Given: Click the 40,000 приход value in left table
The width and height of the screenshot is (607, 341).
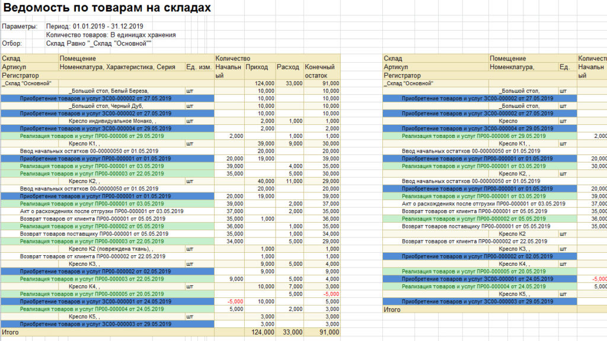Looking at the screenshot, I should [266, 181].
